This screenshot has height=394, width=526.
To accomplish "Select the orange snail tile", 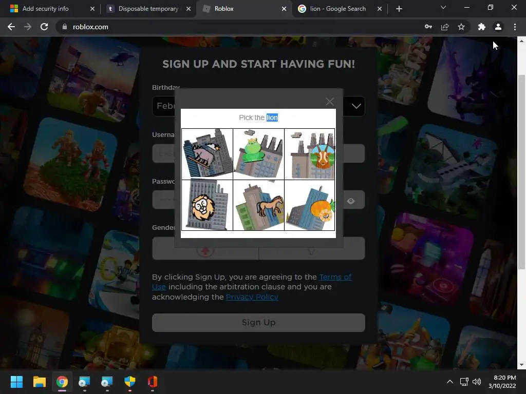I will click(310, 205).
